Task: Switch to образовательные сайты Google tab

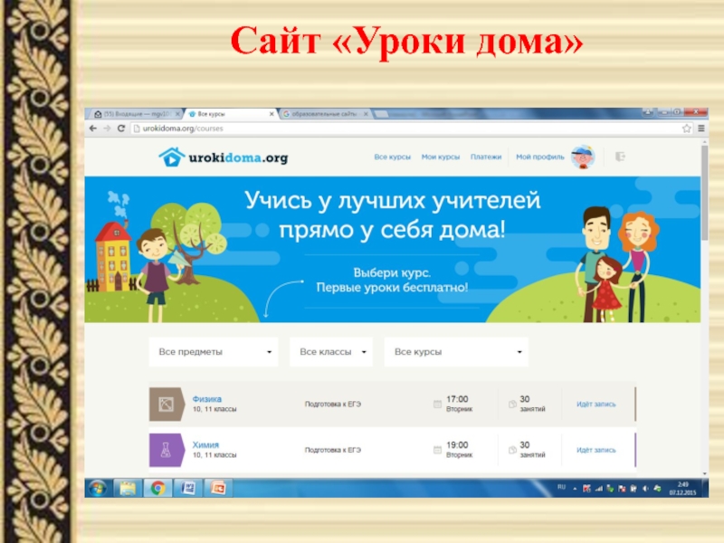Action: coord(325,114)
